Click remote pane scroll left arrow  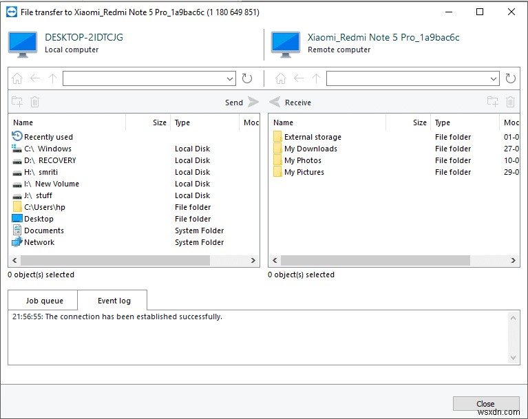[275, 261]
